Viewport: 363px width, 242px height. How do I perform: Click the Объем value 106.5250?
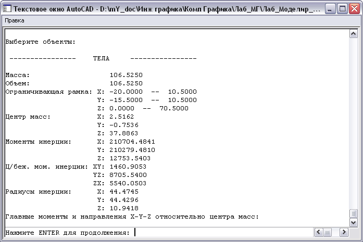(x=126, y=83)
